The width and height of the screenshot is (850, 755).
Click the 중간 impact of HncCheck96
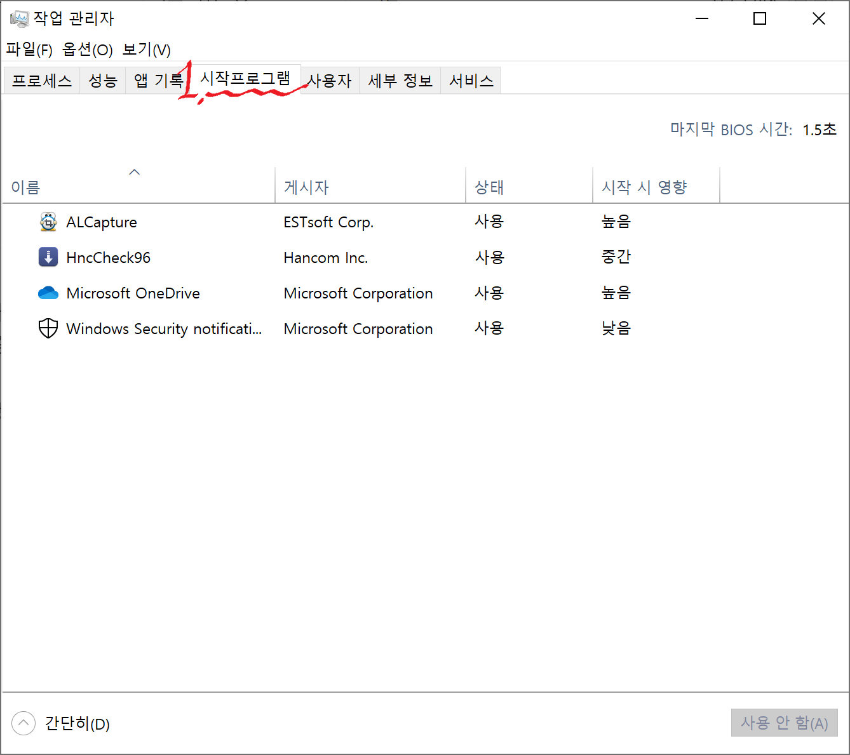click(616, 257)
